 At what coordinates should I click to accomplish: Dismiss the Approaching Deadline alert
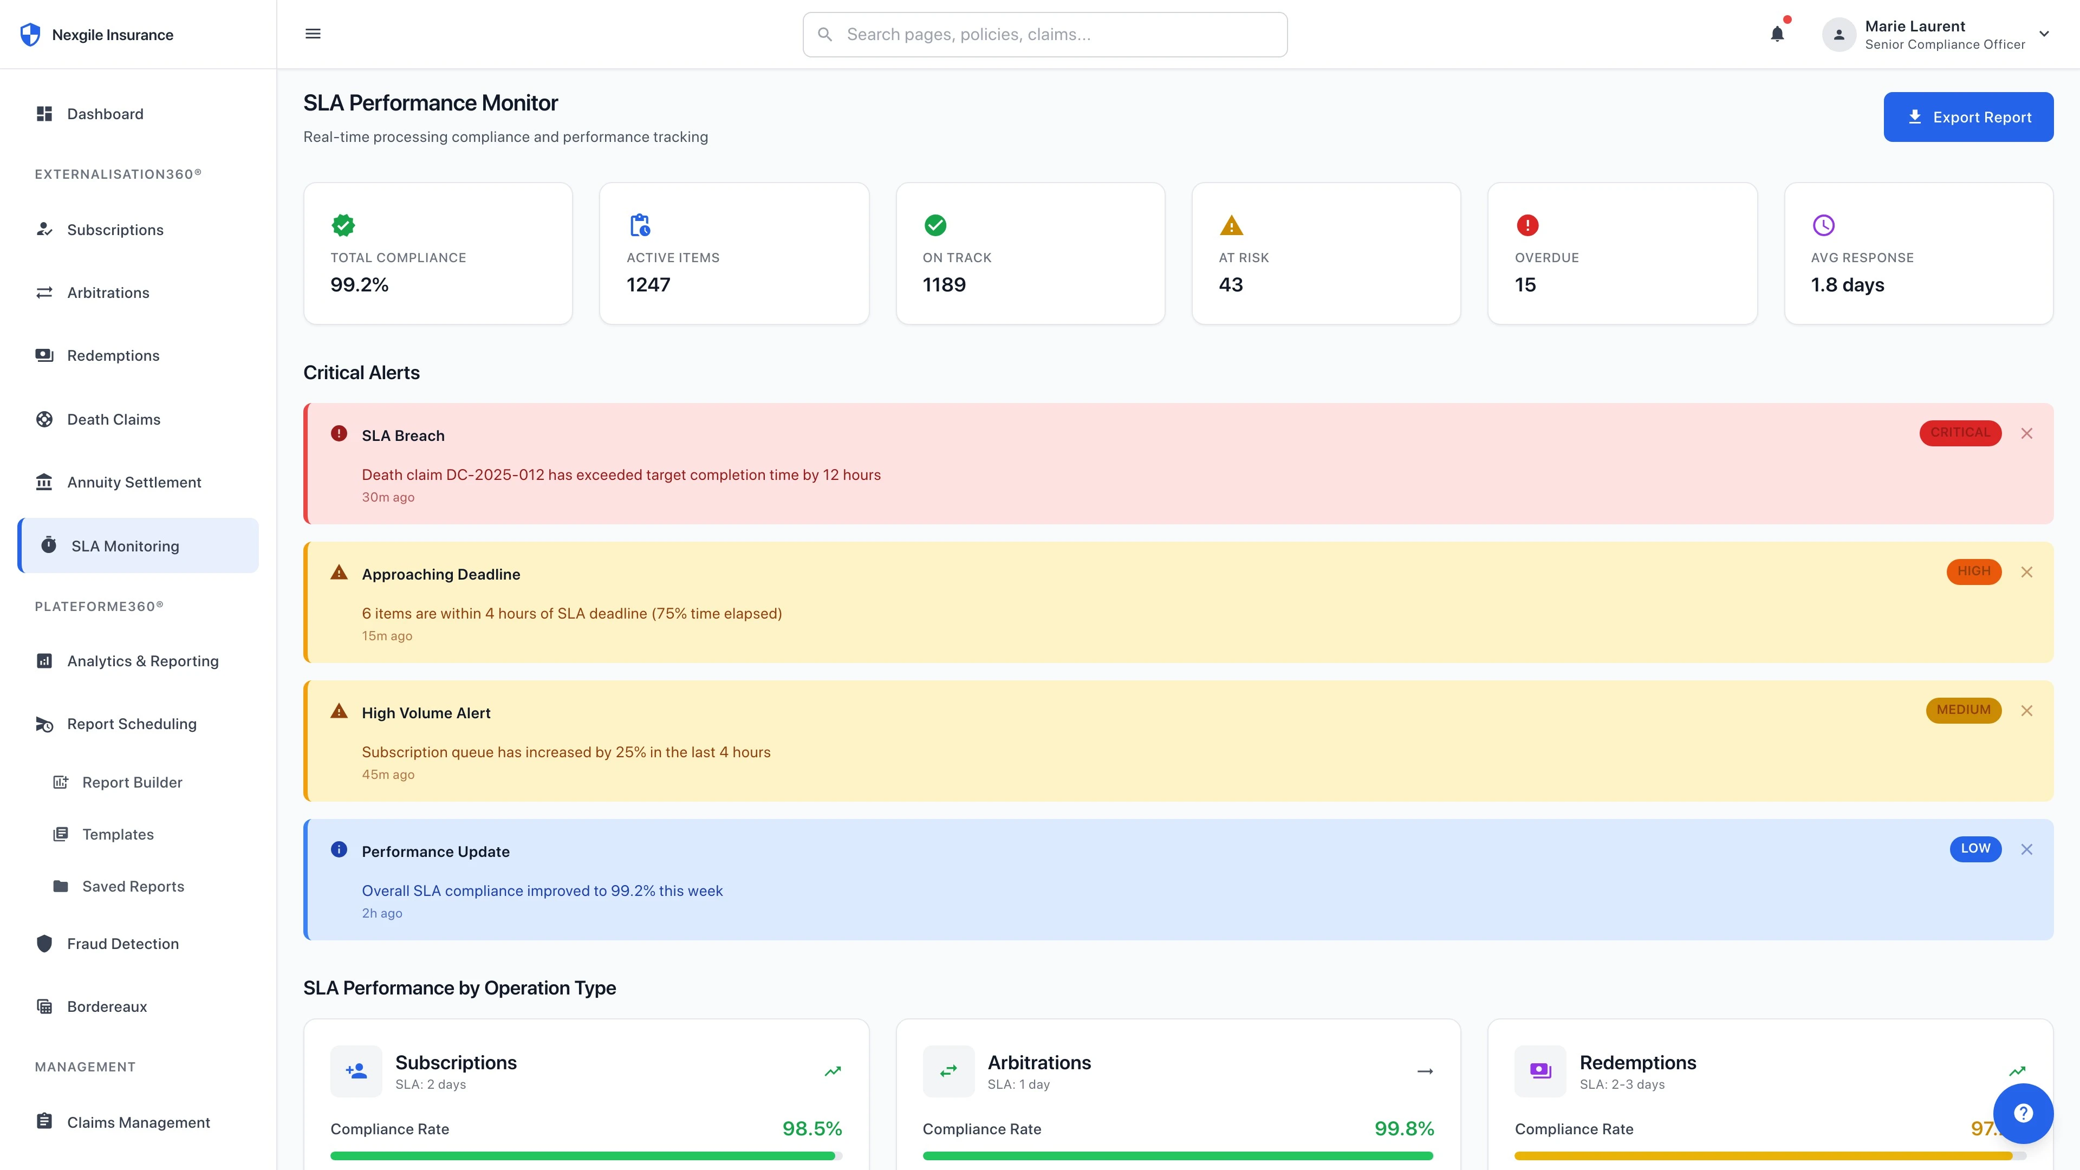(x=2027, y=571)
